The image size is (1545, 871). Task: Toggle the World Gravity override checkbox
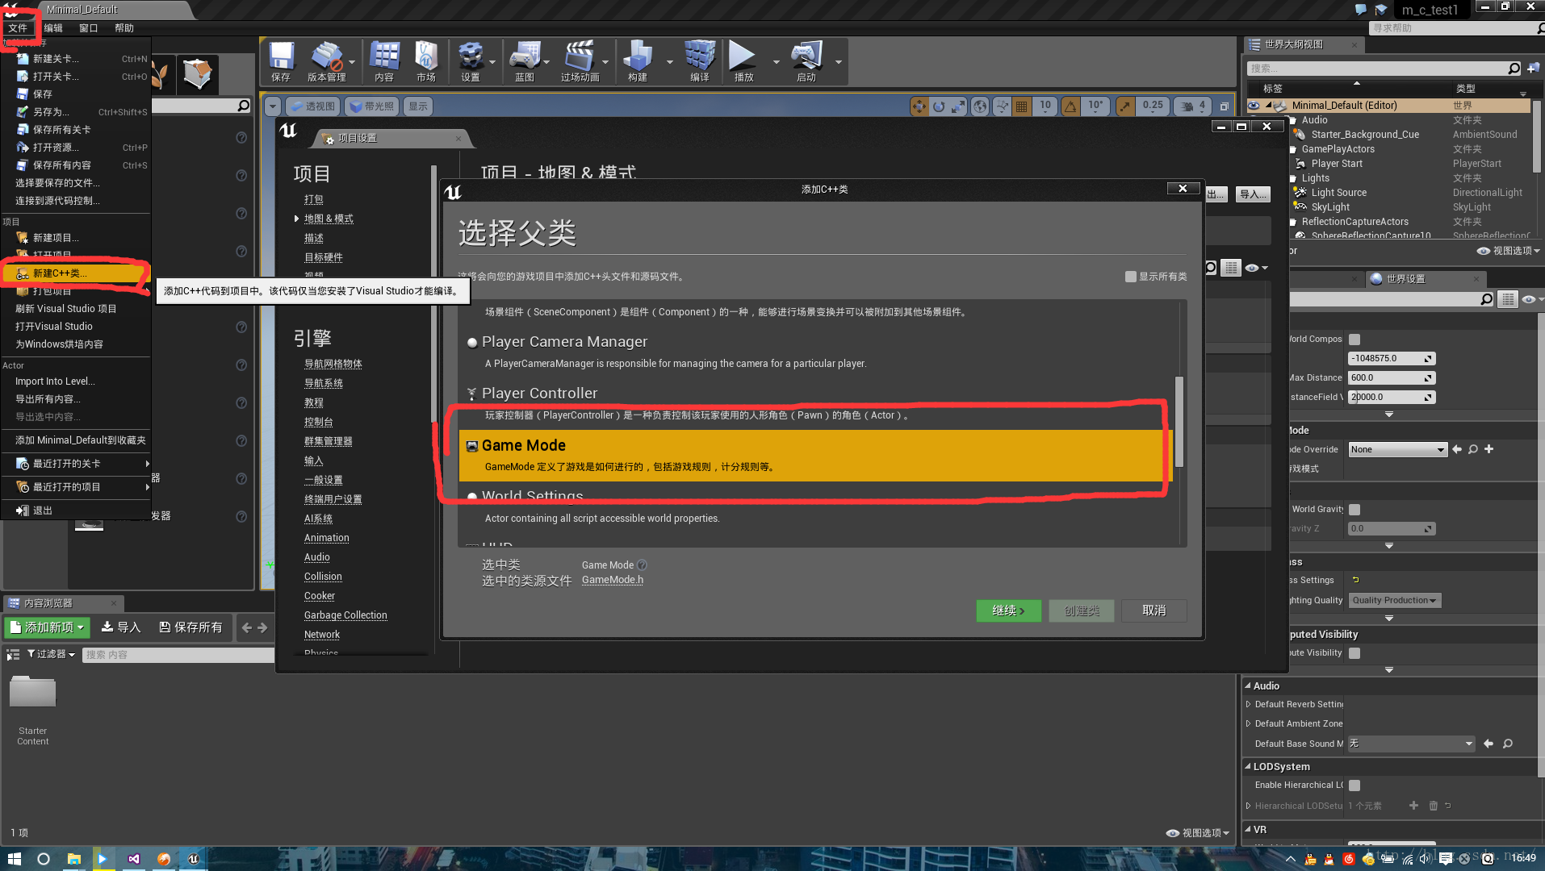pos(1354,510)
